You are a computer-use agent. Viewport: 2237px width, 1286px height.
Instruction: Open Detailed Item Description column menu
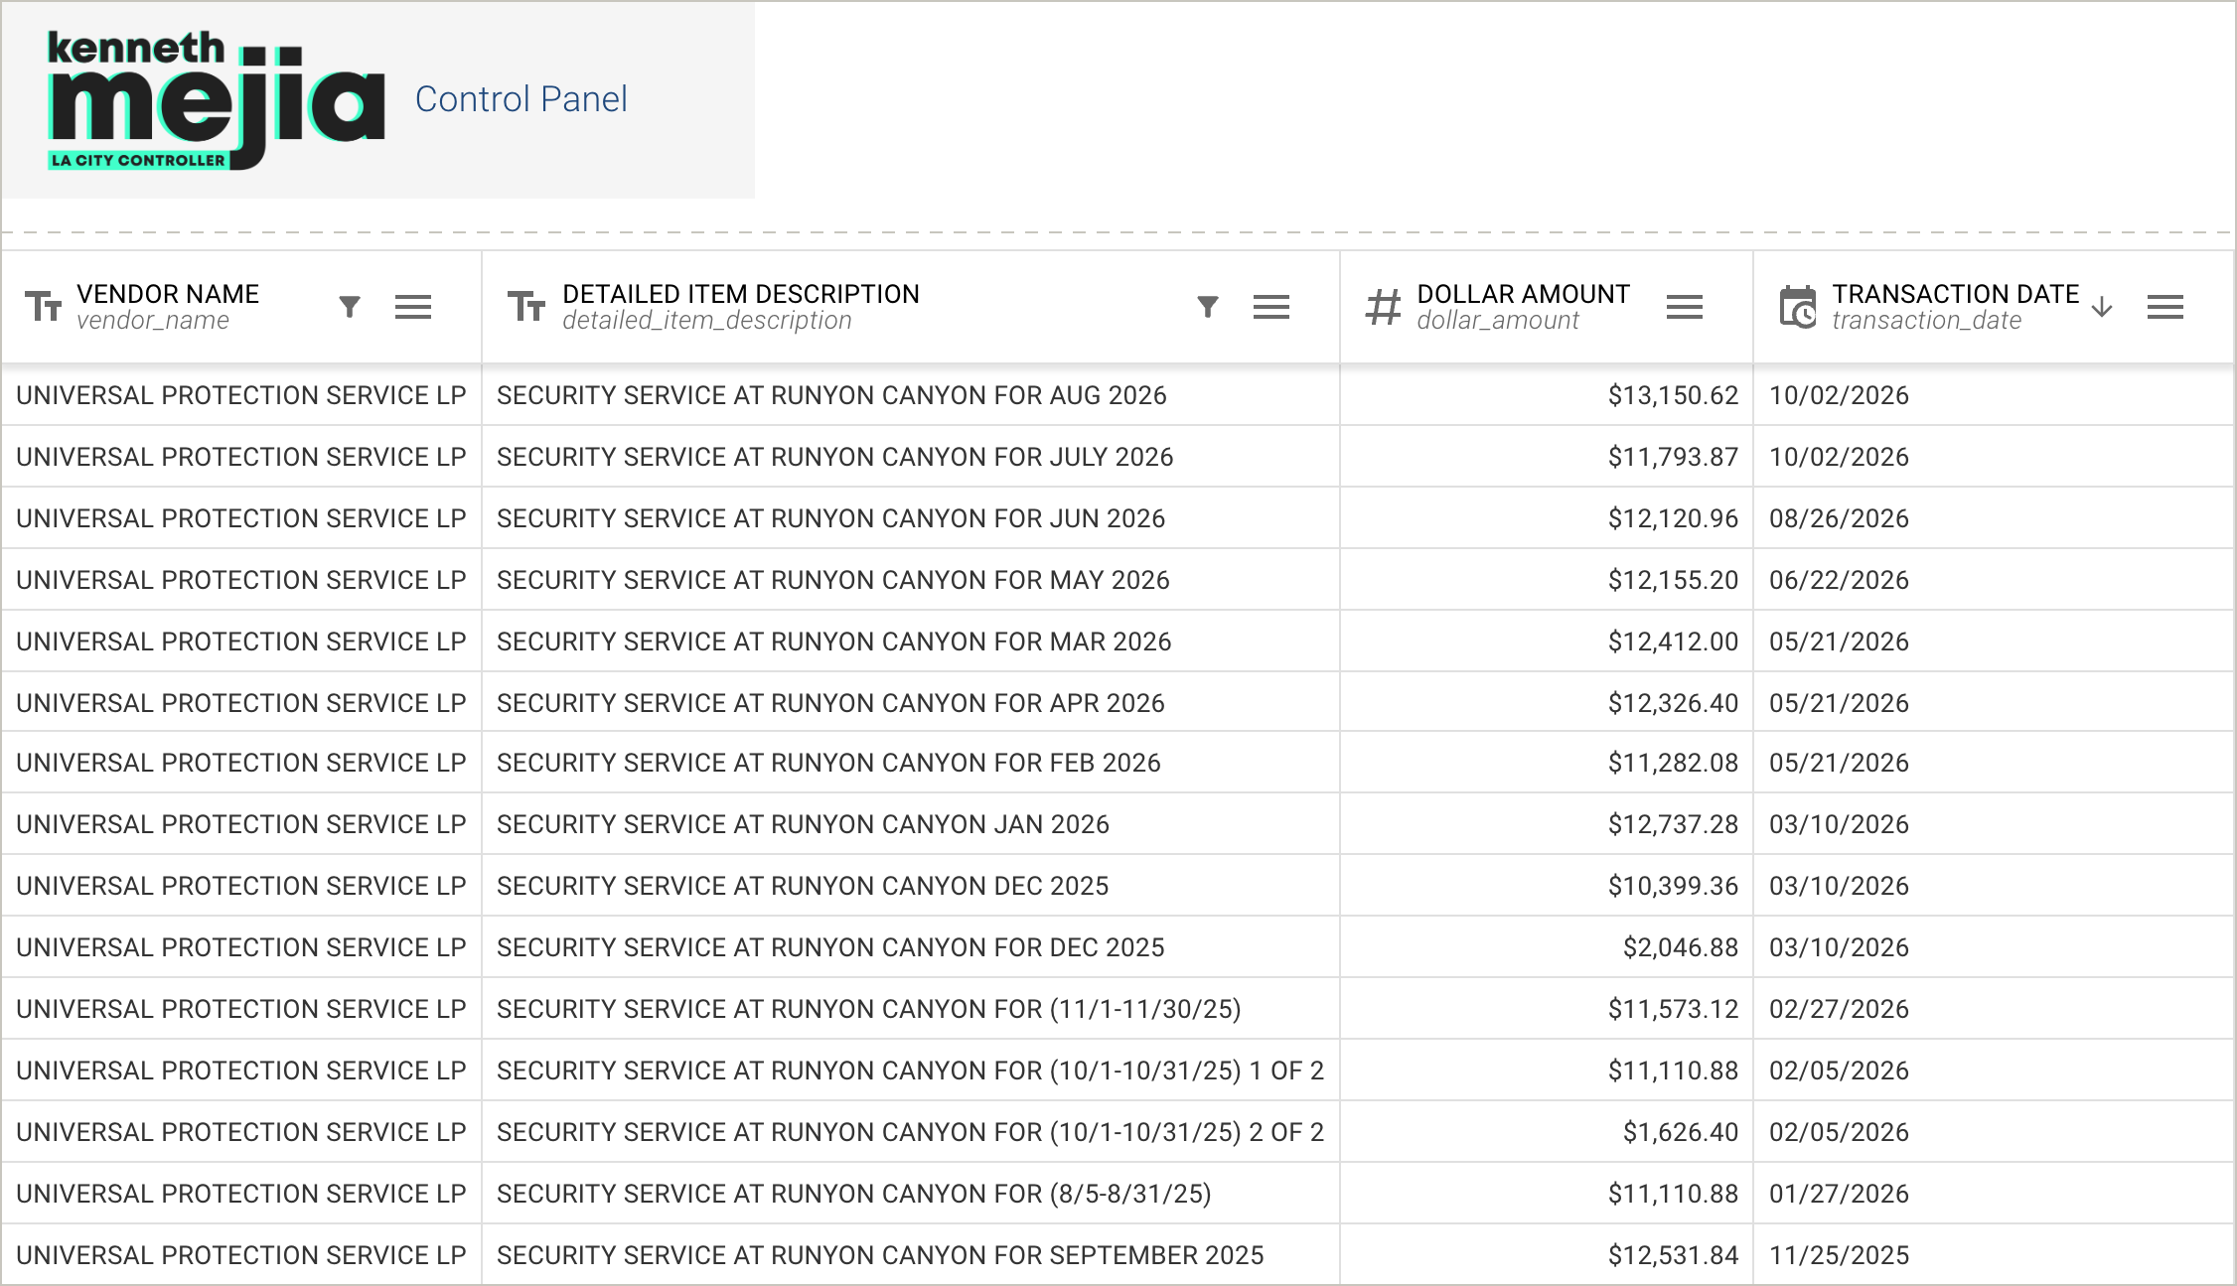tap(1271, 307)
